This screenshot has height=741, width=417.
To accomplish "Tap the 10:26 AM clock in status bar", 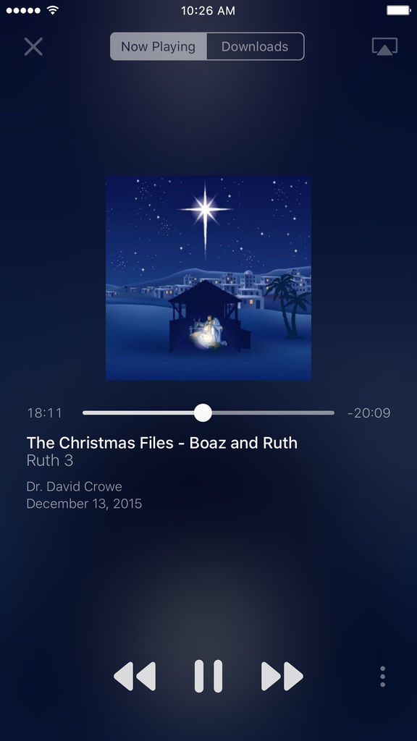I will (x=208, y=10).
